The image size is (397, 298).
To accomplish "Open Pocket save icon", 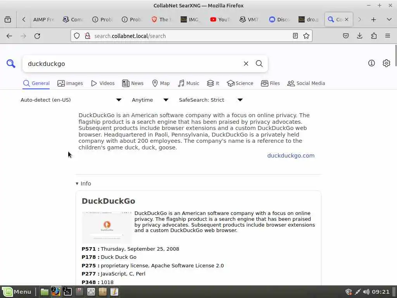I will click(345, 36).
